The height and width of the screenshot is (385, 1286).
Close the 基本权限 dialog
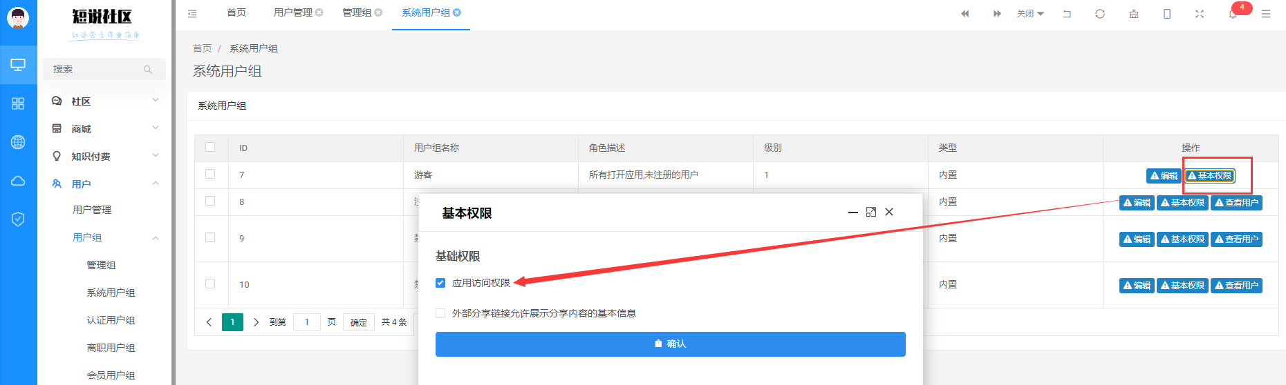pyautogui.click(x=889, y=212)
